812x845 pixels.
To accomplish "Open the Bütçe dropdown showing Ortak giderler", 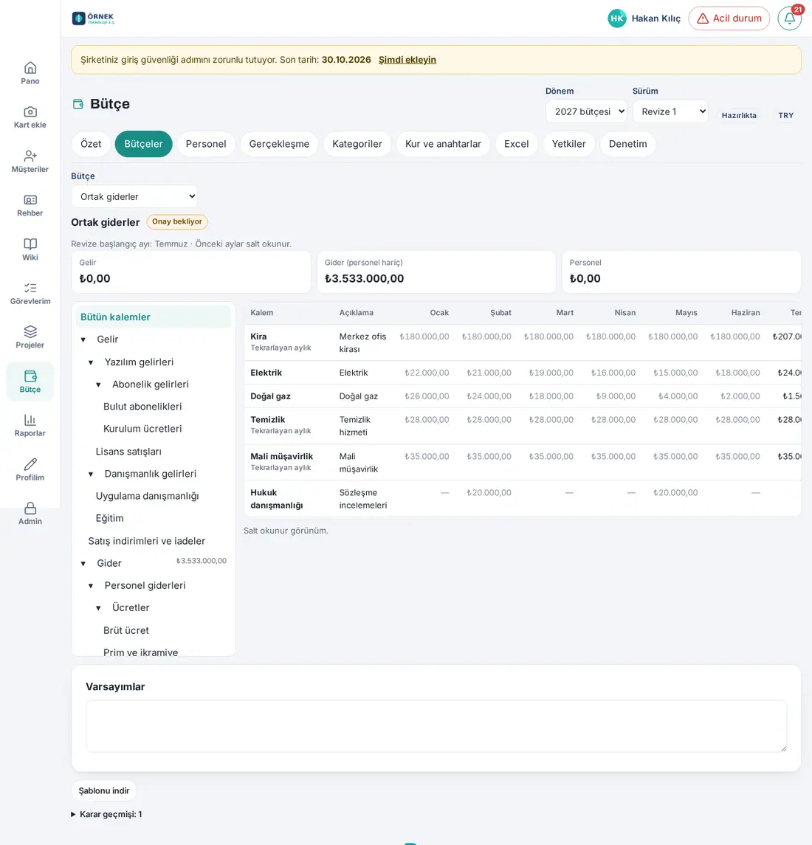I will [134, 197].
